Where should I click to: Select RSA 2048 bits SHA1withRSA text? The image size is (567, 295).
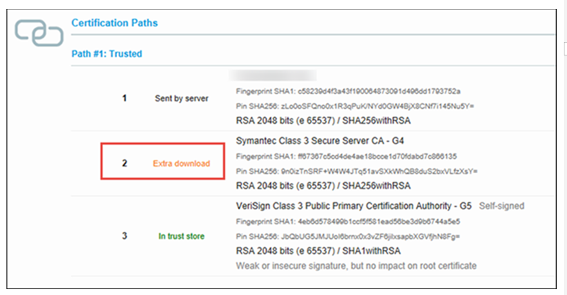tap(318, 251)
